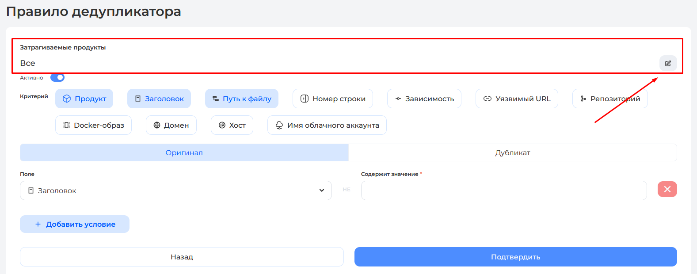Screen dimensions: 697x274
Task: Choose the Уязвимый URL criterion
Action: click(516, 99)
